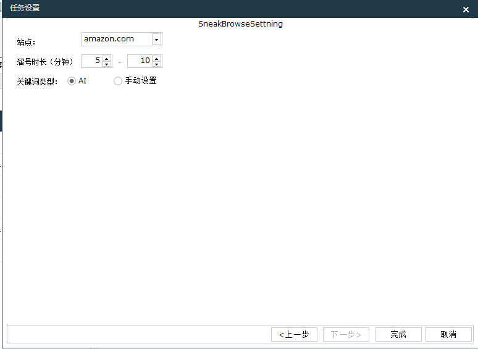Open the site dropdown showing amazon.com

tap(156, 40)
